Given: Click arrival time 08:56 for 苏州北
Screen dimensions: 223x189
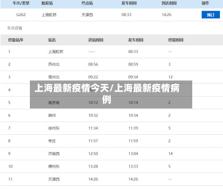Looking at the screenshot, I should (93, 64).
